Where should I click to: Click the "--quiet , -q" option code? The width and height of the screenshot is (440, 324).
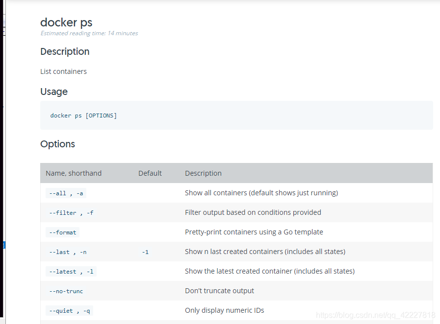click(69, 311)
